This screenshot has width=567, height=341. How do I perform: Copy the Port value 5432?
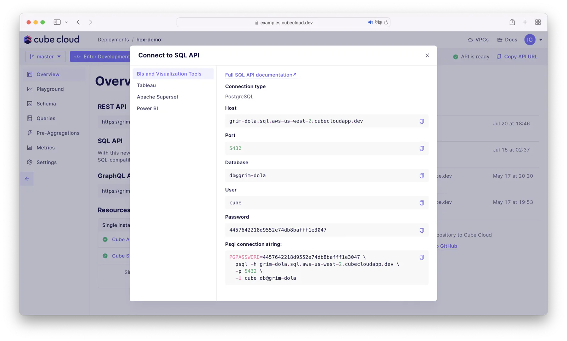(x=421, y=148)
